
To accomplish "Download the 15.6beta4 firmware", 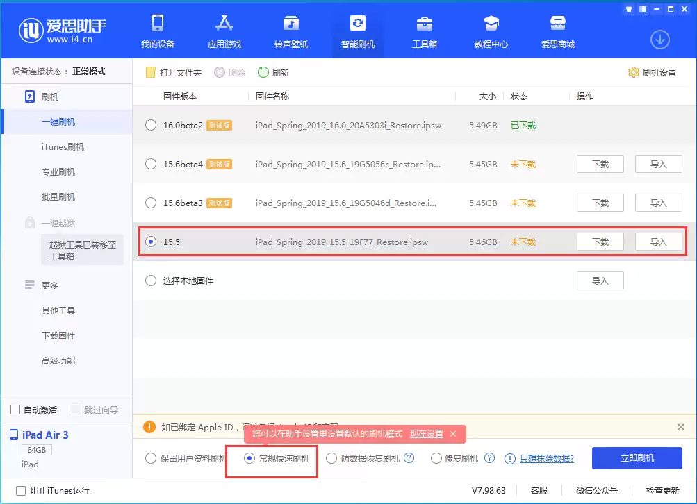I will tap(600, 164).
